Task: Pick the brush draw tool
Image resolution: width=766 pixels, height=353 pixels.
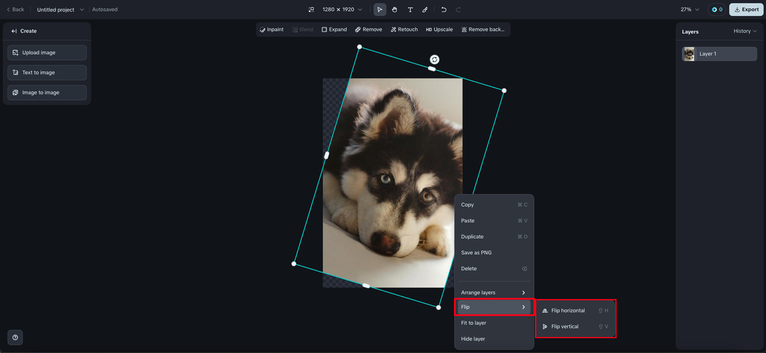Action: click(425, 10)
